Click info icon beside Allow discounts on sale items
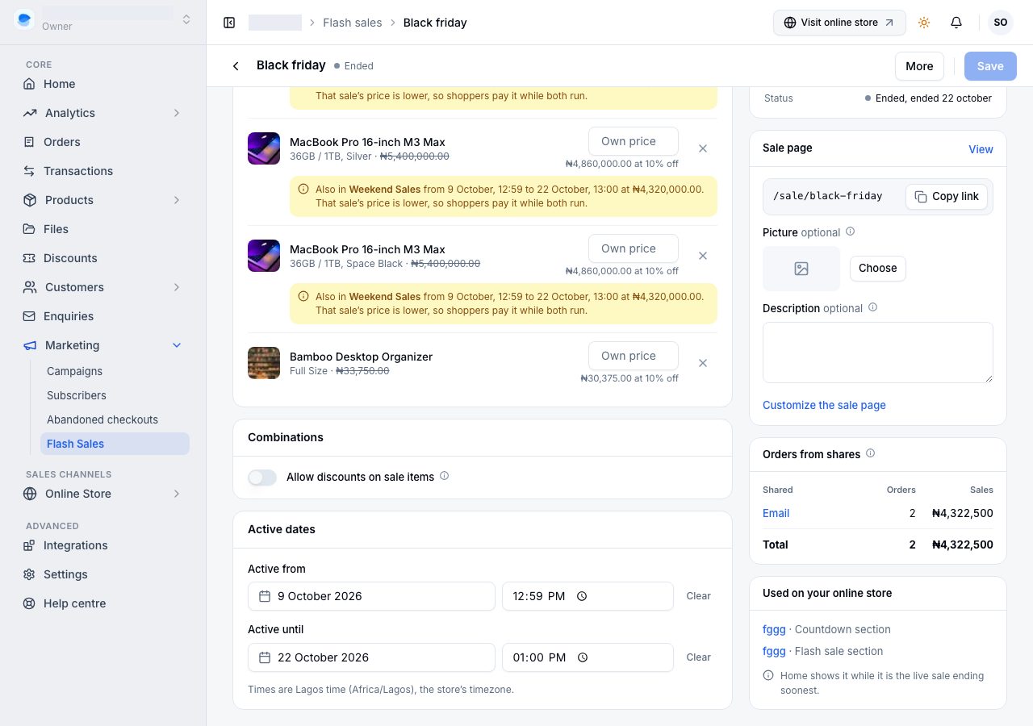 (x=444, y=476)
